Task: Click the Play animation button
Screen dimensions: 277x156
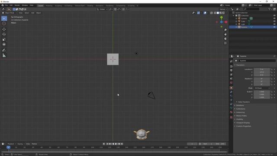Action: click(x=116, y=144)
